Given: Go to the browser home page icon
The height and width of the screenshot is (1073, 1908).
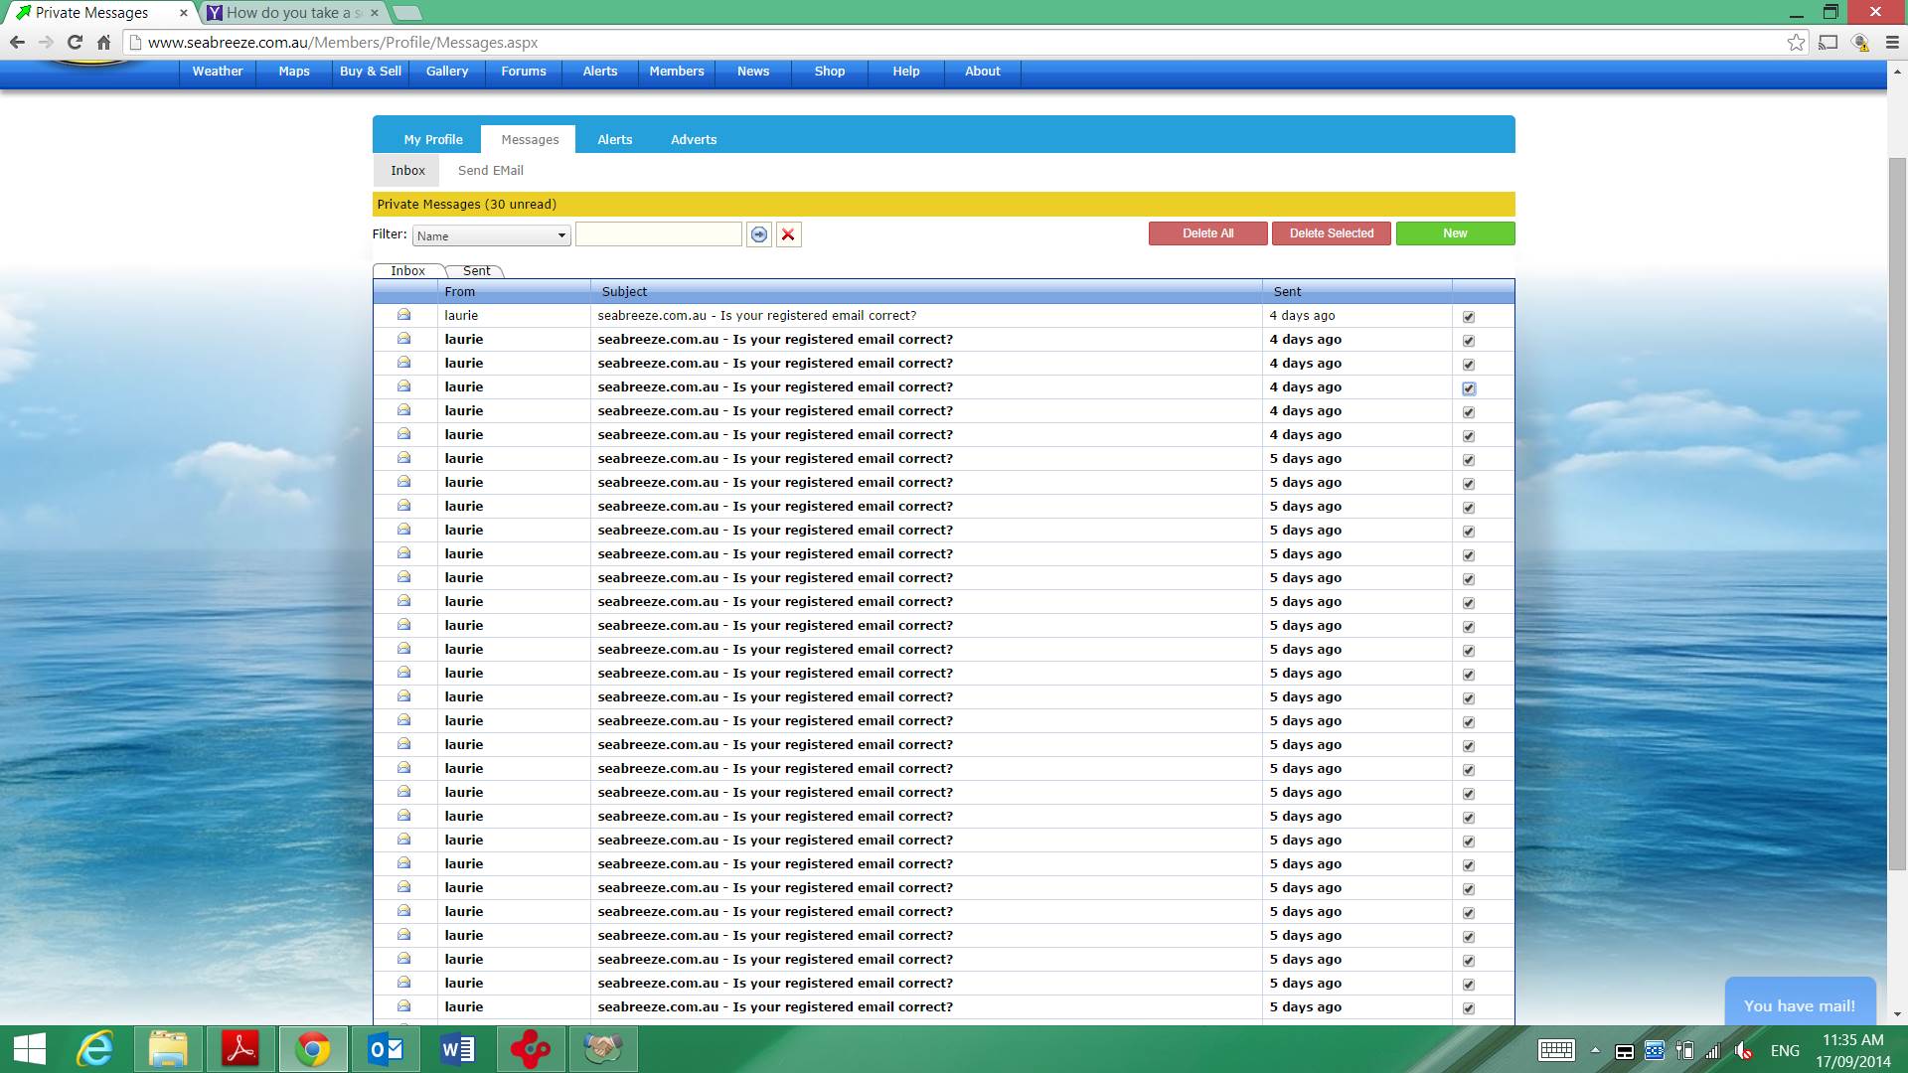Looking at the screenshot, I should (x=103, y=43).
